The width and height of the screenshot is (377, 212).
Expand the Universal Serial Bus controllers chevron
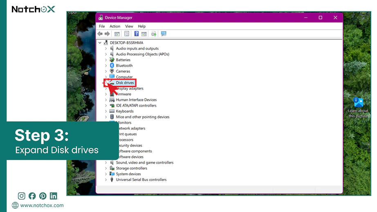click(x=106, y=180)
